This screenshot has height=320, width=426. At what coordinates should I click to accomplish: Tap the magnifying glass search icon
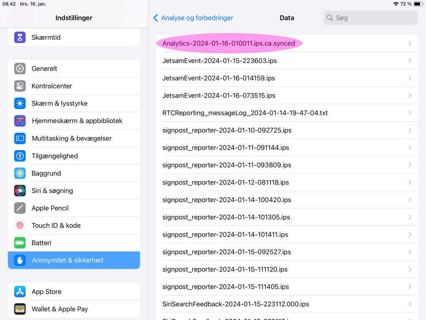coord(329,18)
